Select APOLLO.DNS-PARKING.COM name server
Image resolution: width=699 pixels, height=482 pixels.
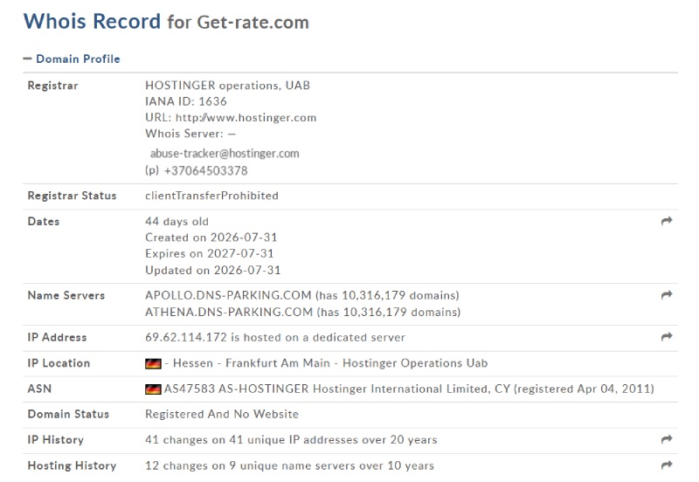tap(228, 295)
